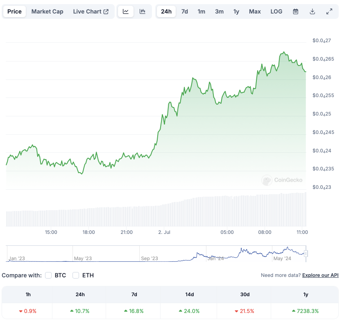This screenshot has width=342, height=322.
Task: Toggle LOG scale on chart
Action: click(x=276, y=11)
